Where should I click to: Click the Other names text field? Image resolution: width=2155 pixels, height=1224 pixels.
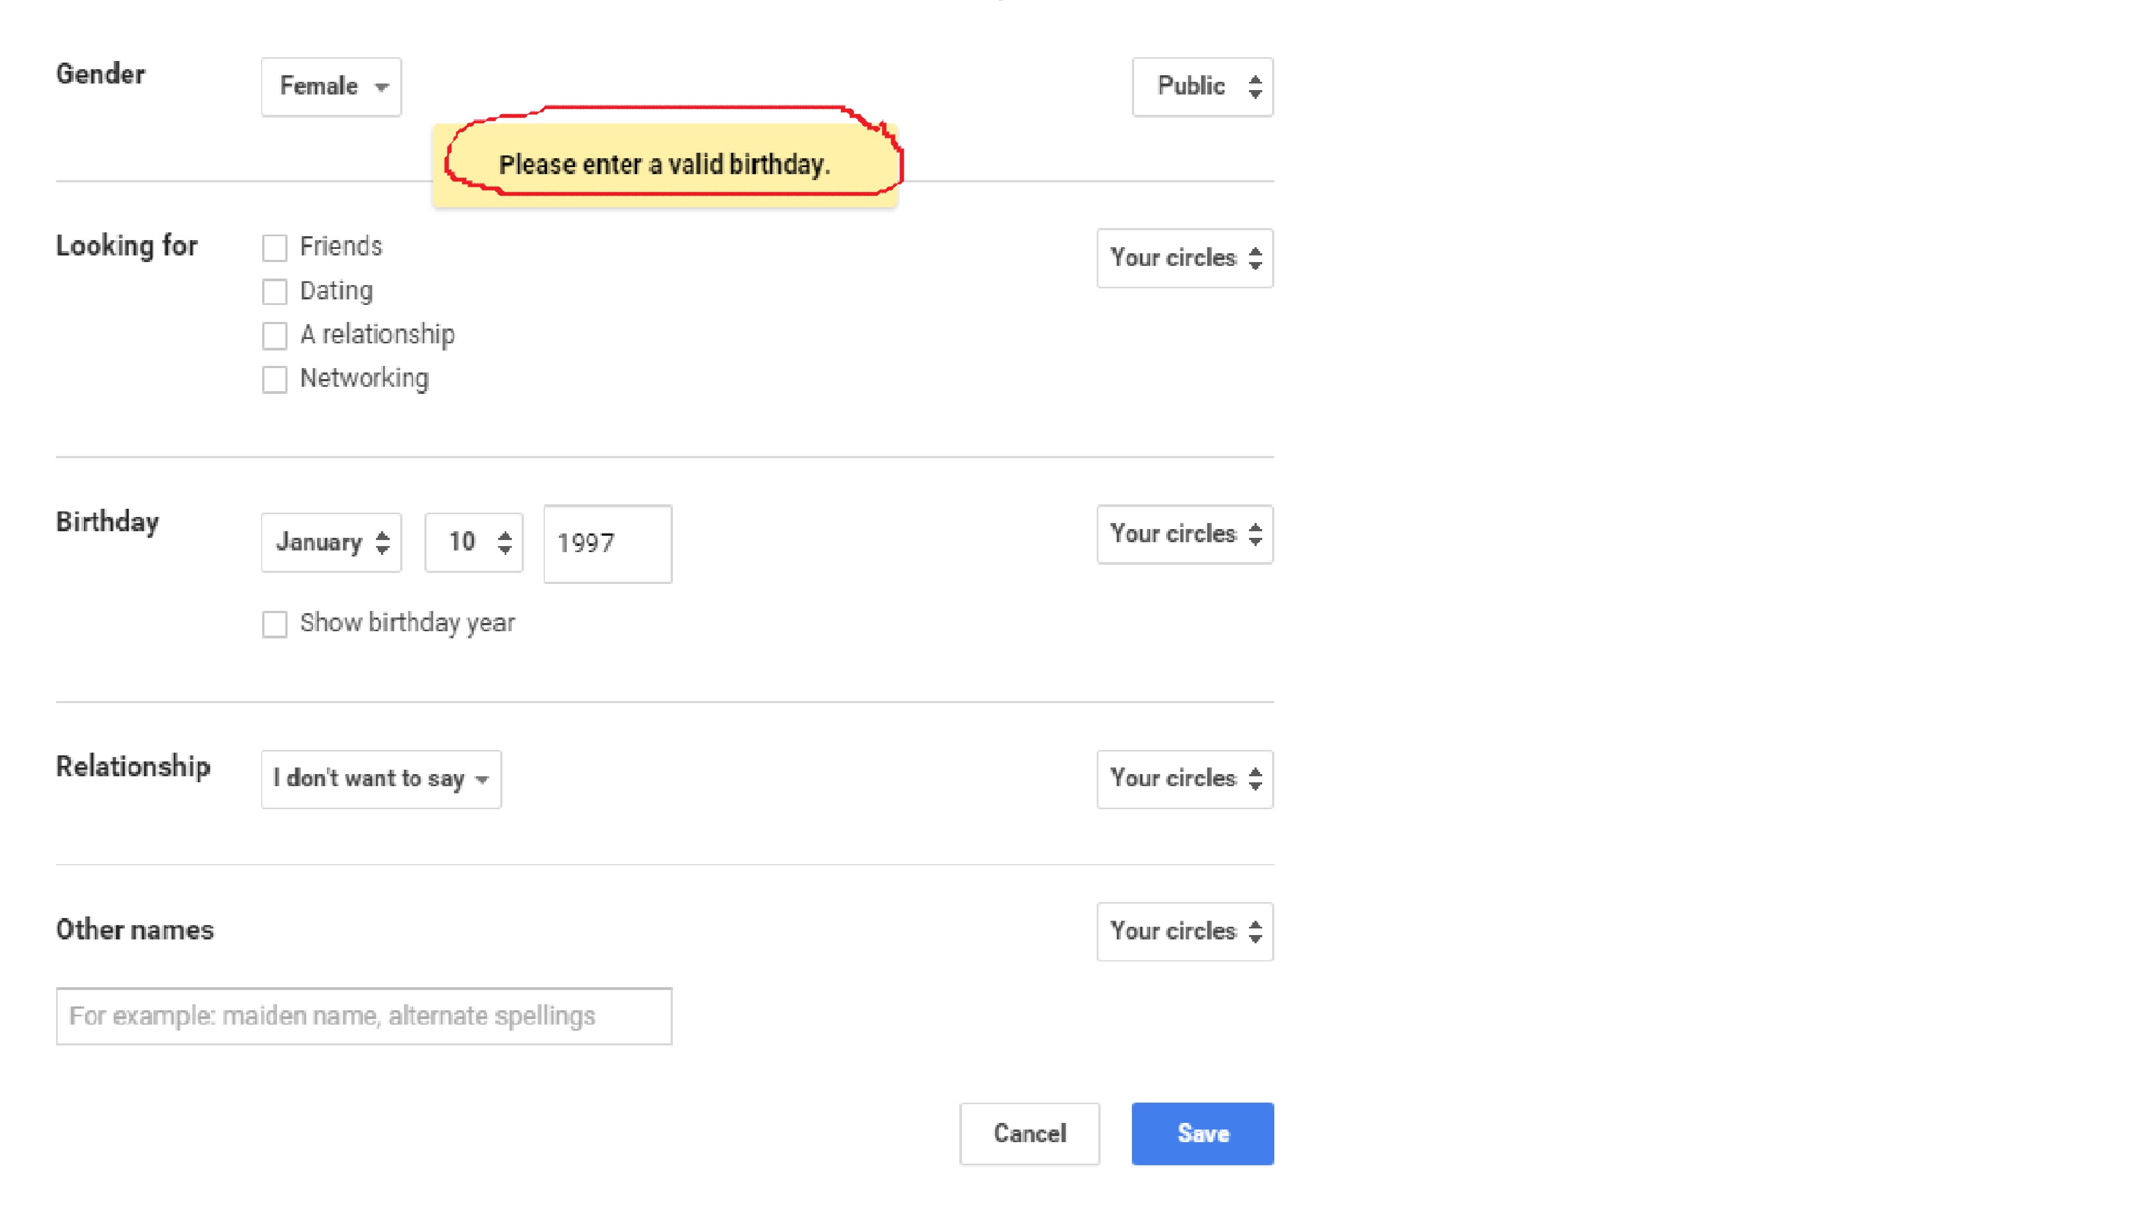click(x=363, y=1016)
